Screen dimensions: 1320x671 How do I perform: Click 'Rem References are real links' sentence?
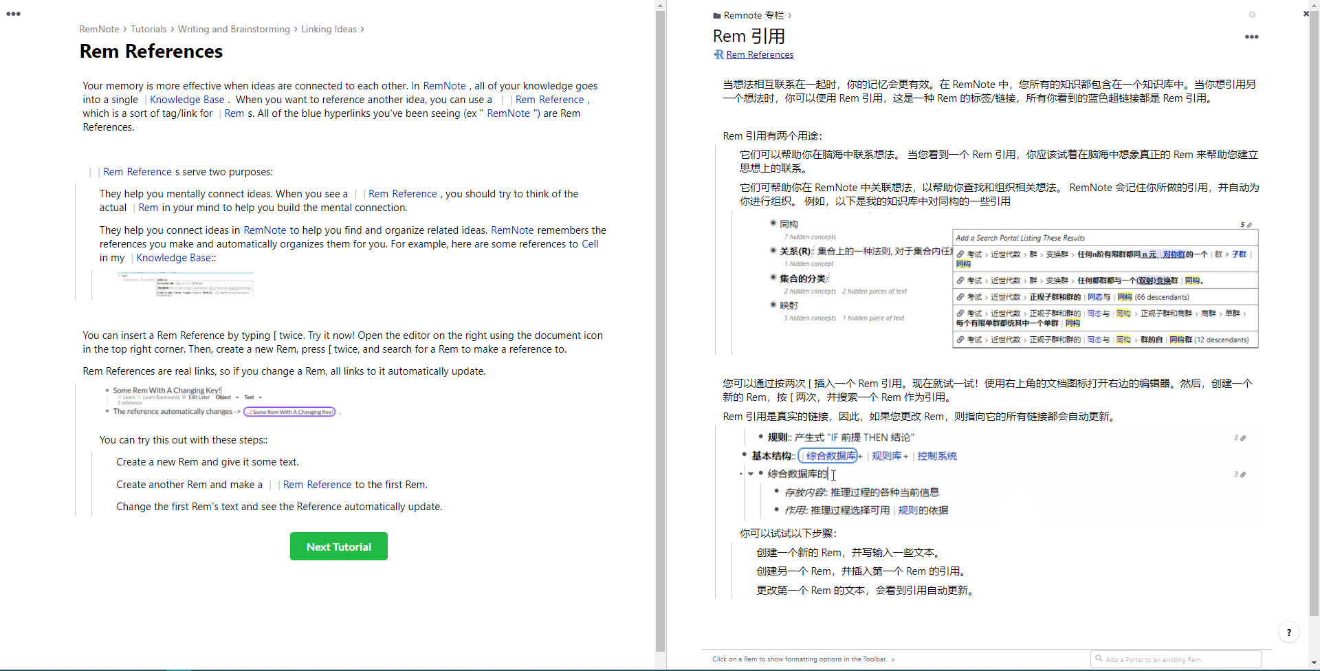pyautogui.click(x=285, y=371)
